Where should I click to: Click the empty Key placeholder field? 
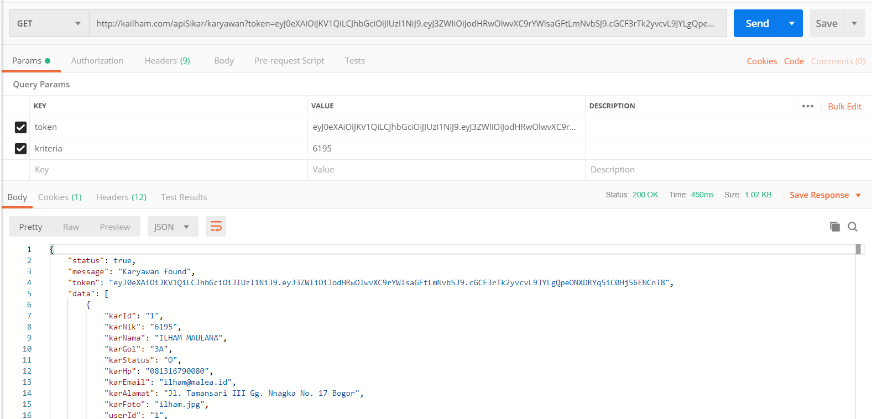[169, 170]
